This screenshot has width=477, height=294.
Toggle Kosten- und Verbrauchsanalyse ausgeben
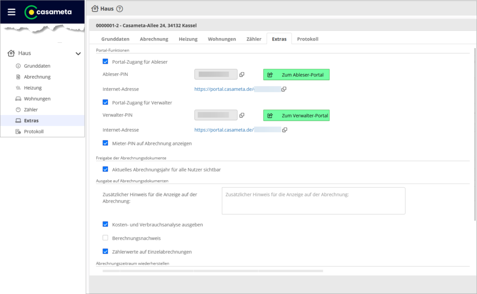pos(105,225)
